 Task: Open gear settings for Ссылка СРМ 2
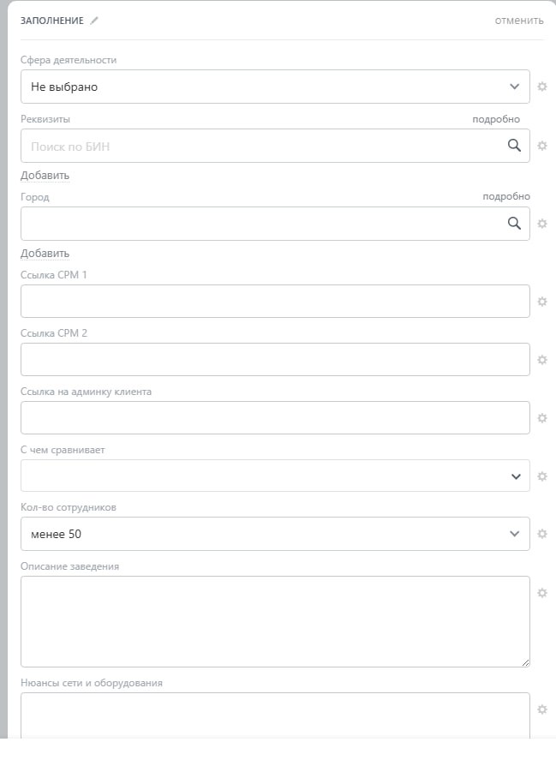(542, 360)
